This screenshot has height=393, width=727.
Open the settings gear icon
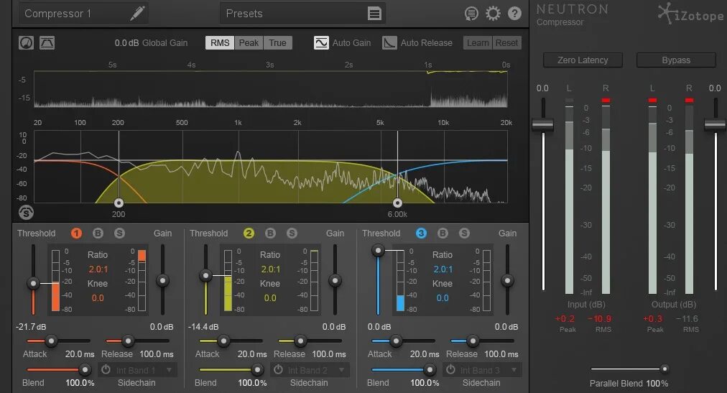(493, 13)
